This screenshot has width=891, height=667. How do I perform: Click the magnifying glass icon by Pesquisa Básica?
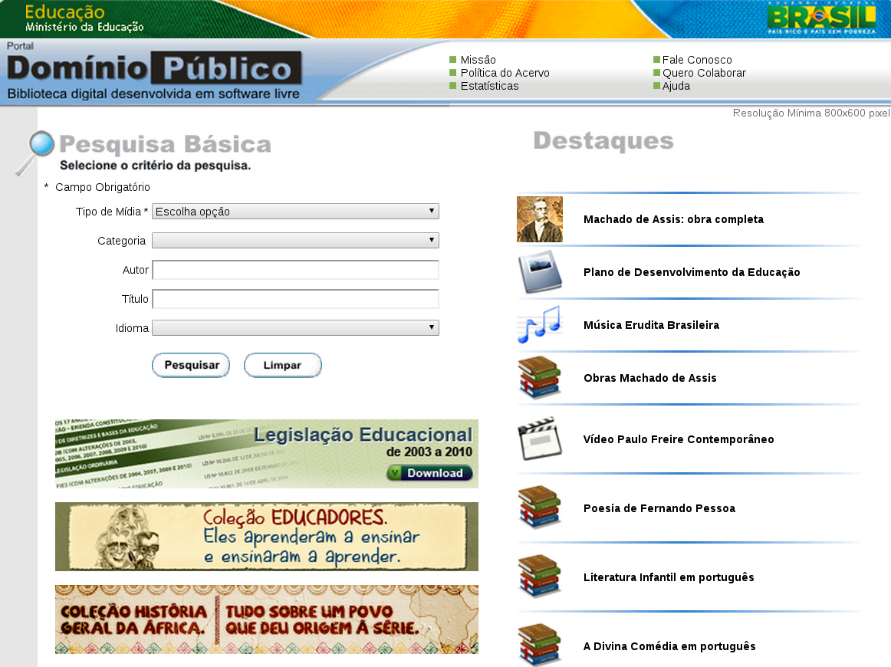35,153
